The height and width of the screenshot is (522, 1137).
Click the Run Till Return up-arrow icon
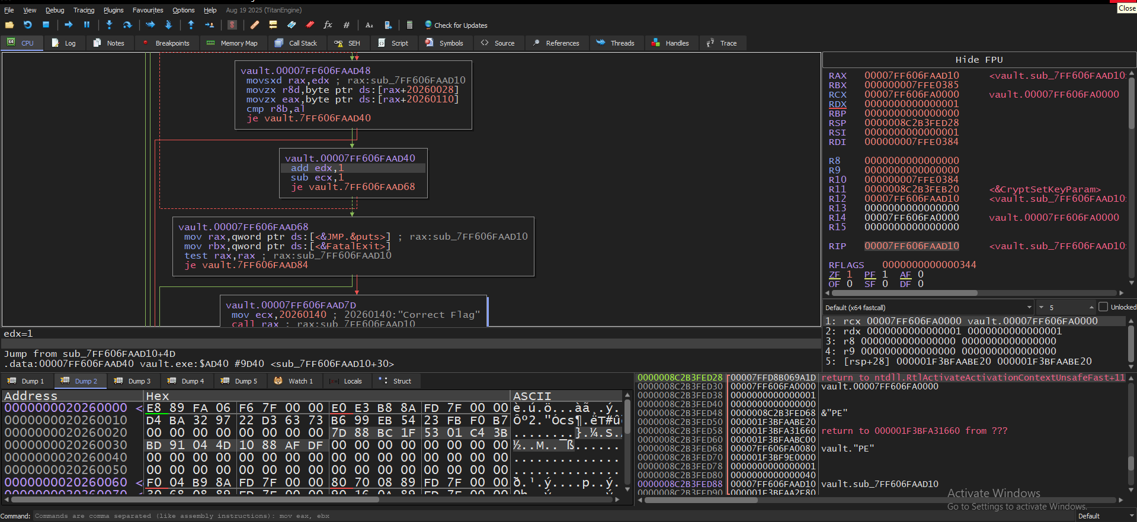[191, 25]
